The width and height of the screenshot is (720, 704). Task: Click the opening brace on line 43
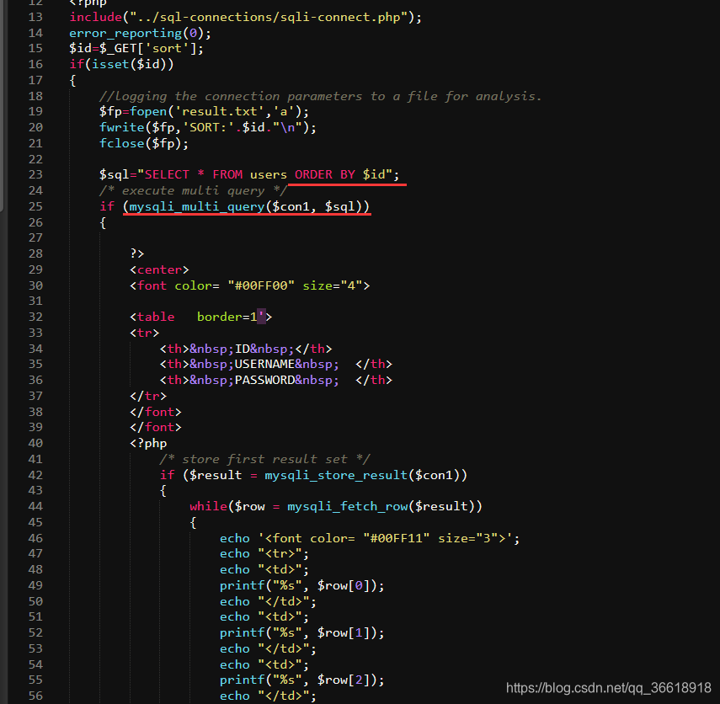[x=163, y=492]
